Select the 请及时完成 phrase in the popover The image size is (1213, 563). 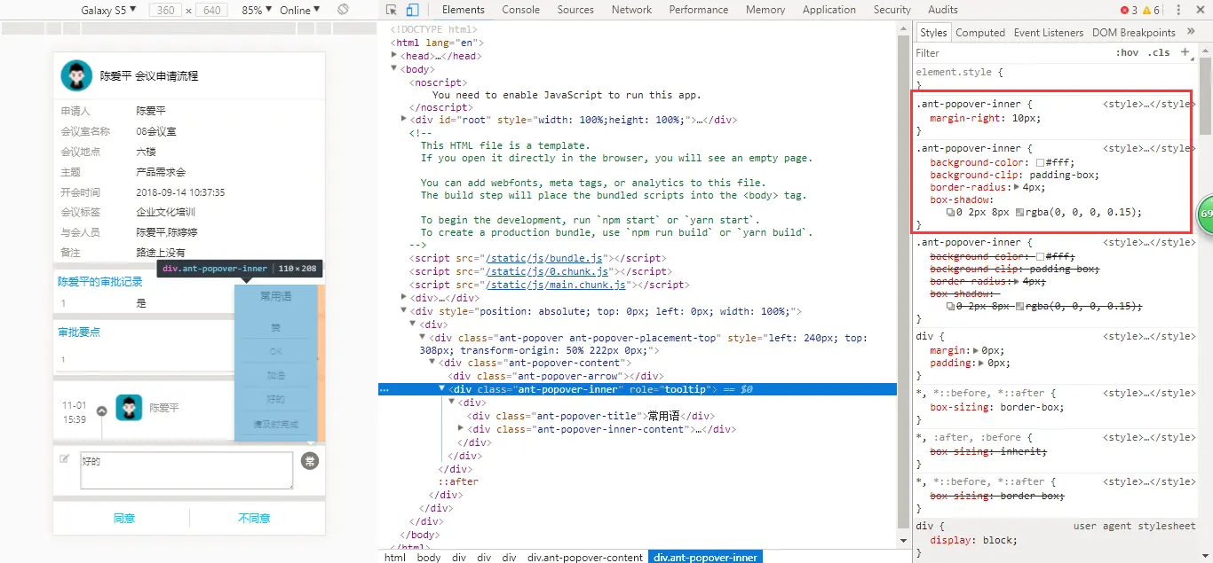(276, 424)
